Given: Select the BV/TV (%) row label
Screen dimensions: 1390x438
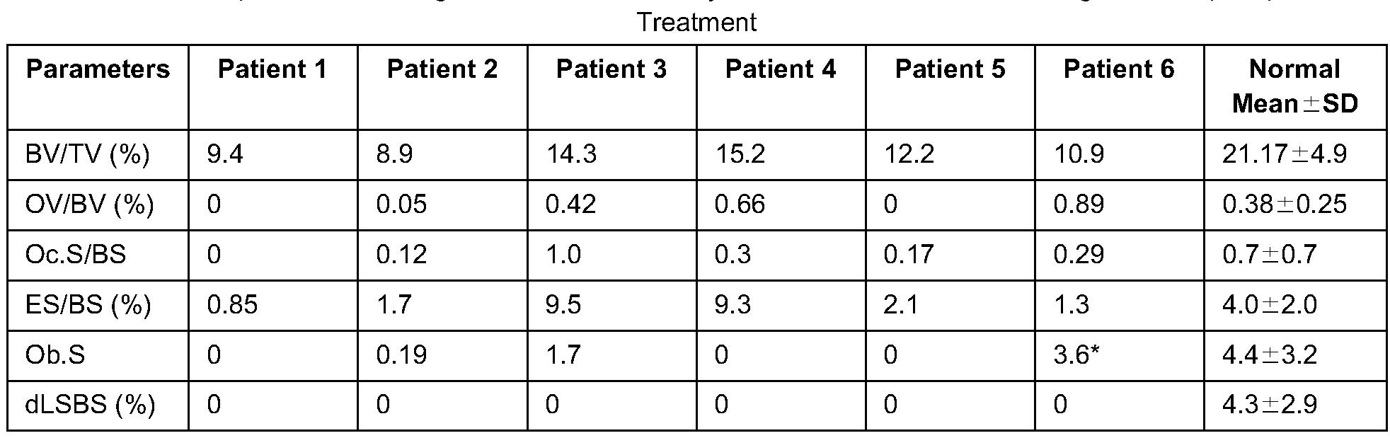Looking at the screenshot, I should [x=87, y=154].
